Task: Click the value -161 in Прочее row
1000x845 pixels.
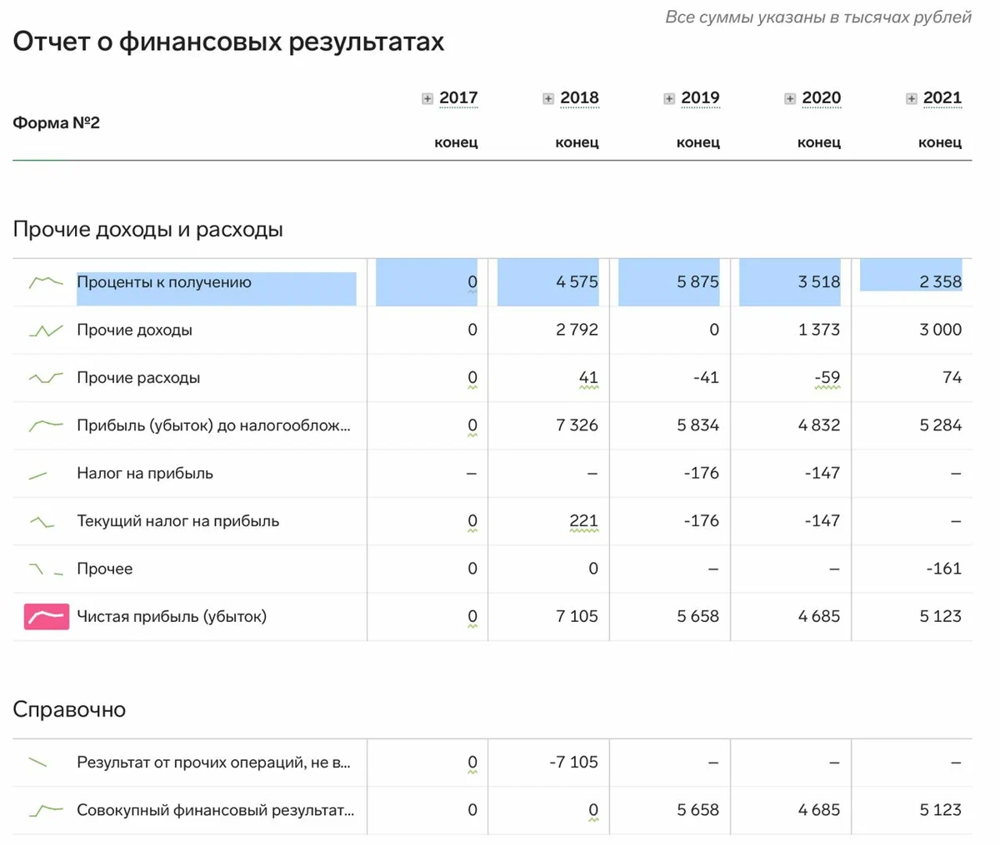Action: pos(944,569)
